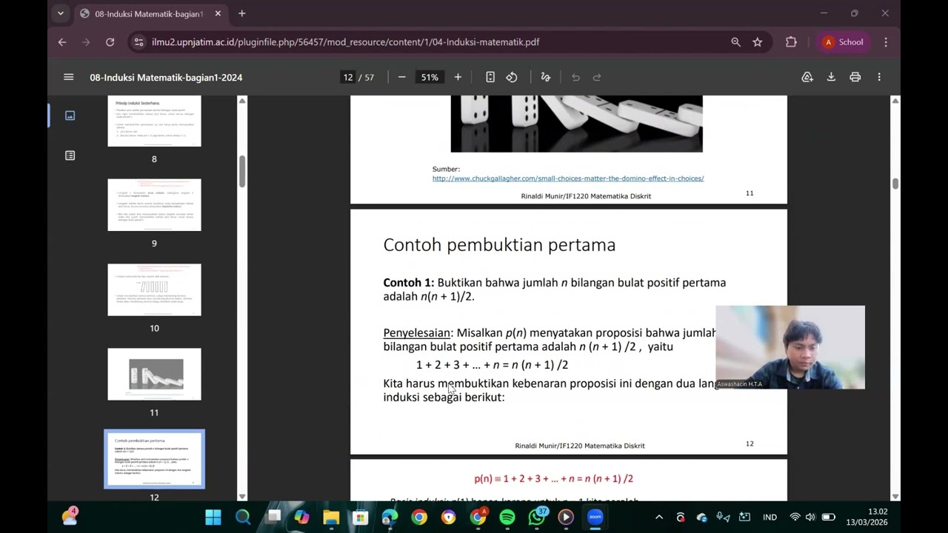
Task: Click the thumbnail panel scroll-up arrow
Action: coord(241,101)
